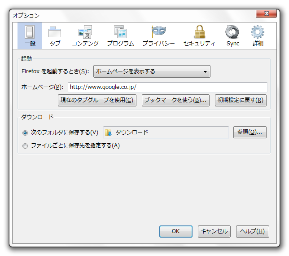Select the 一般 (General) panel icon

(x=30, y=35)
